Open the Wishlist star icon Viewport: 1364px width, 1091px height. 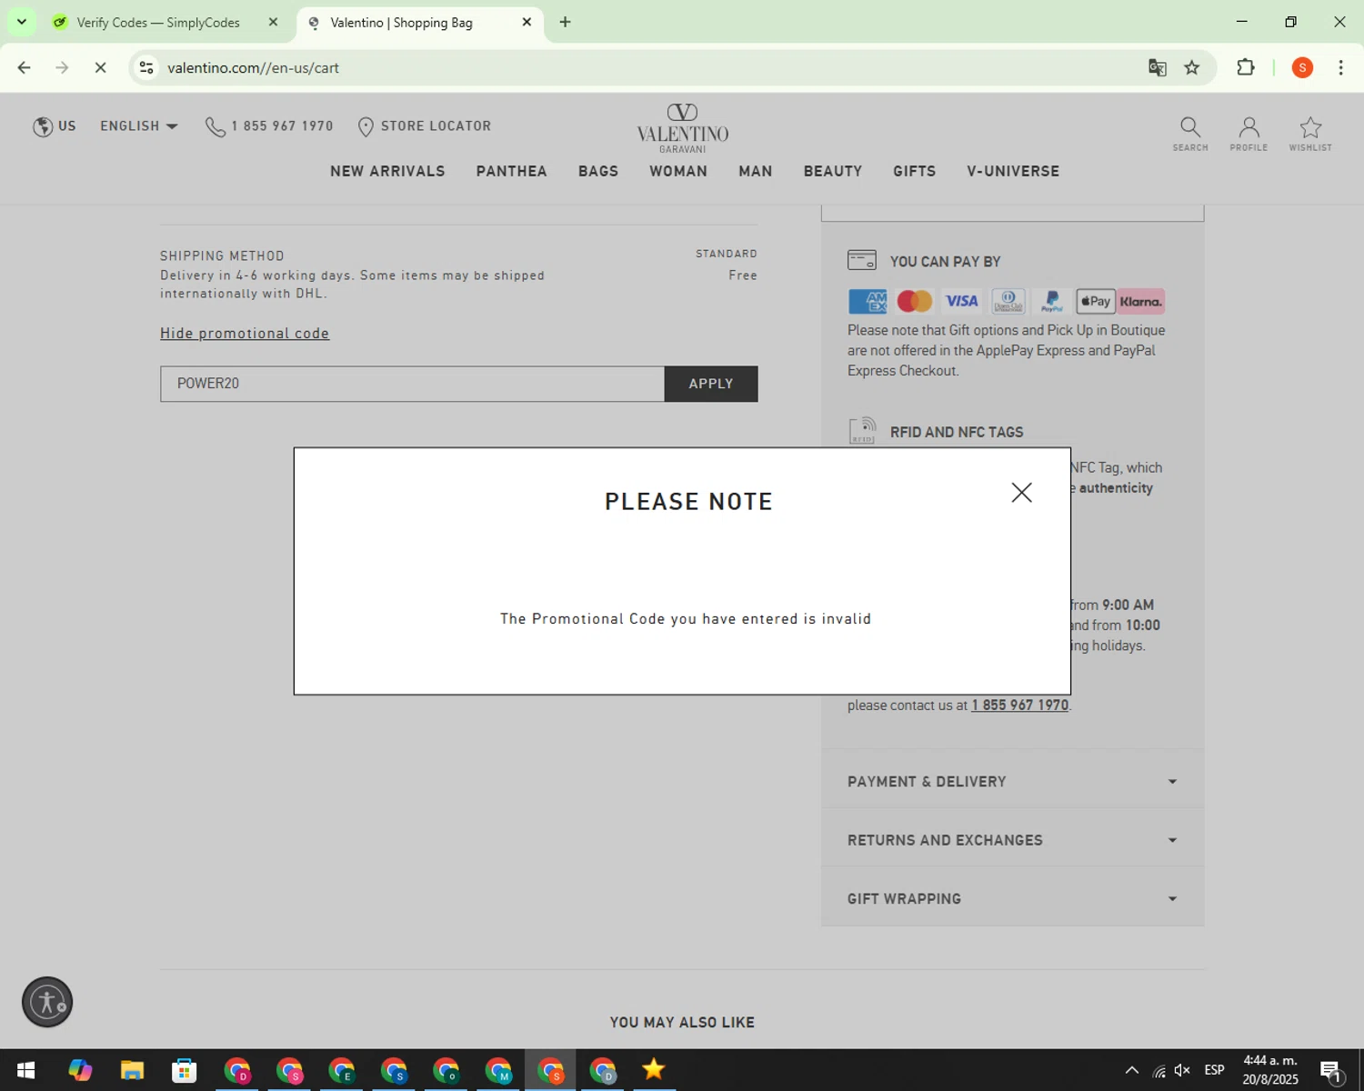point(1310,133)
